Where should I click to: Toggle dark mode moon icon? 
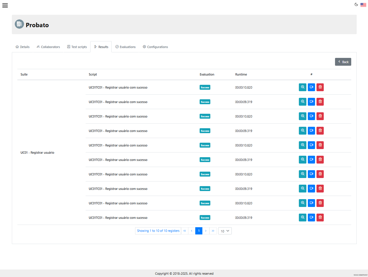point(356,4)
